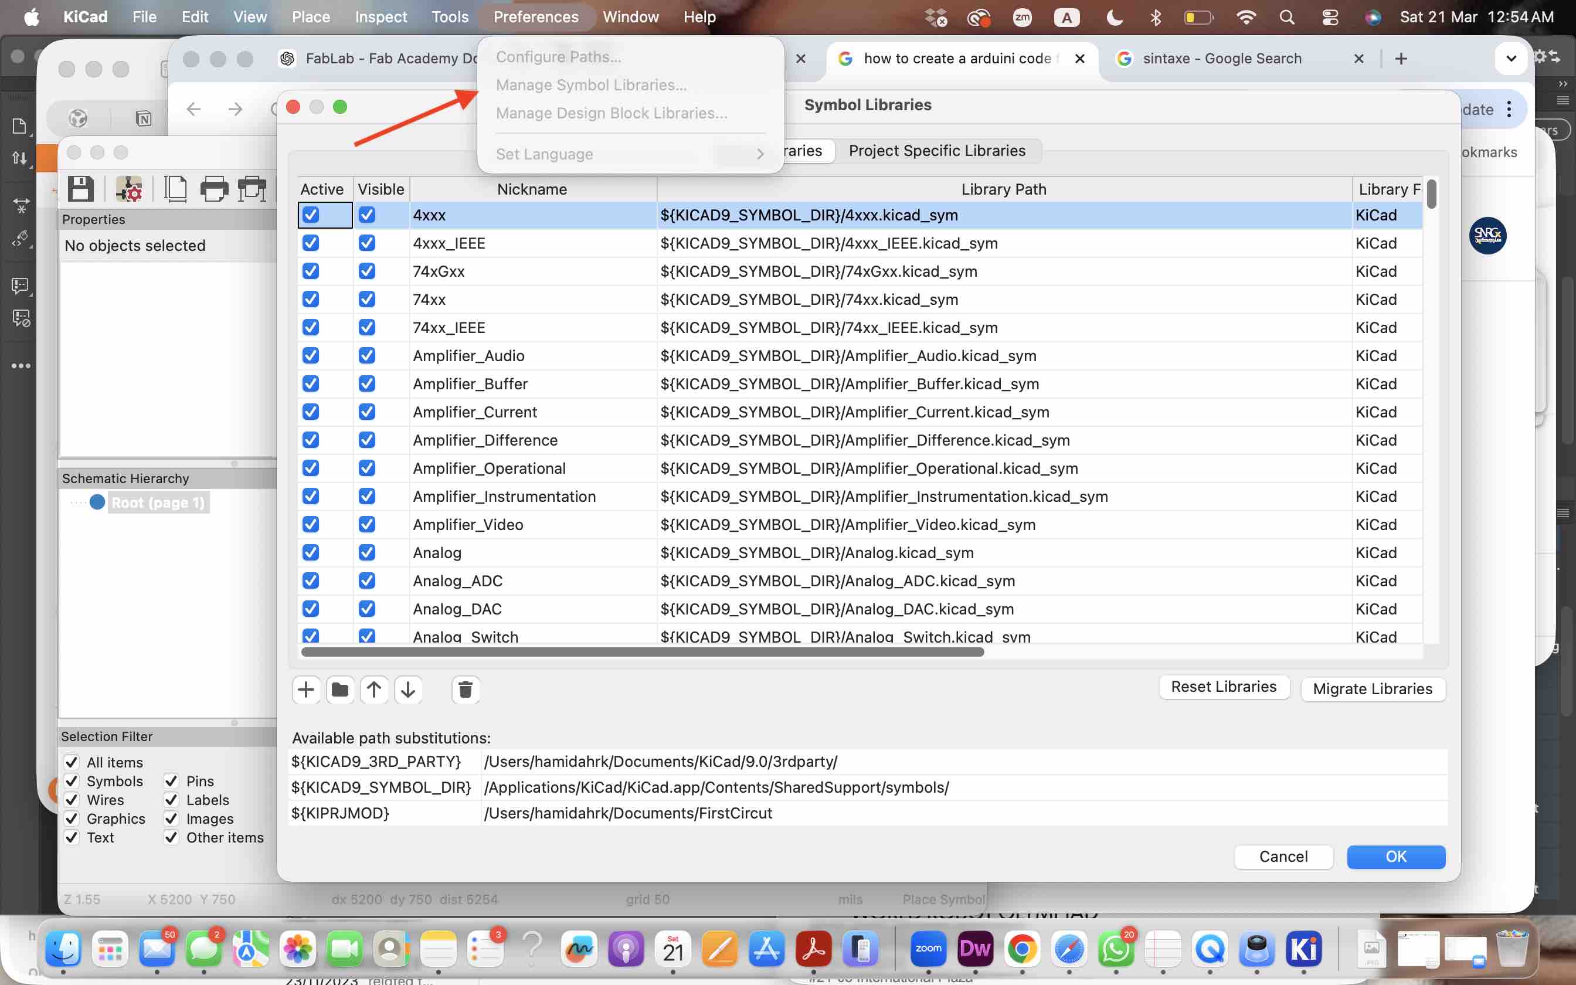Open schematic setup gear icon
The height and width of the screenshot is (985, 1576).
pyautogui.click(x=129, y=189)
